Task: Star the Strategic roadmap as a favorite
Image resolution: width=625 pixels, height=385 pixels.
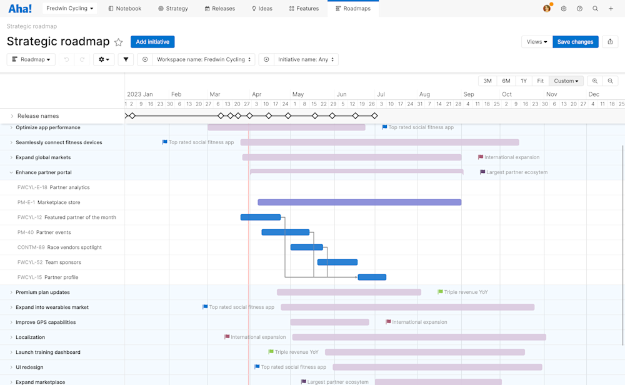Action: click(119, 42)
